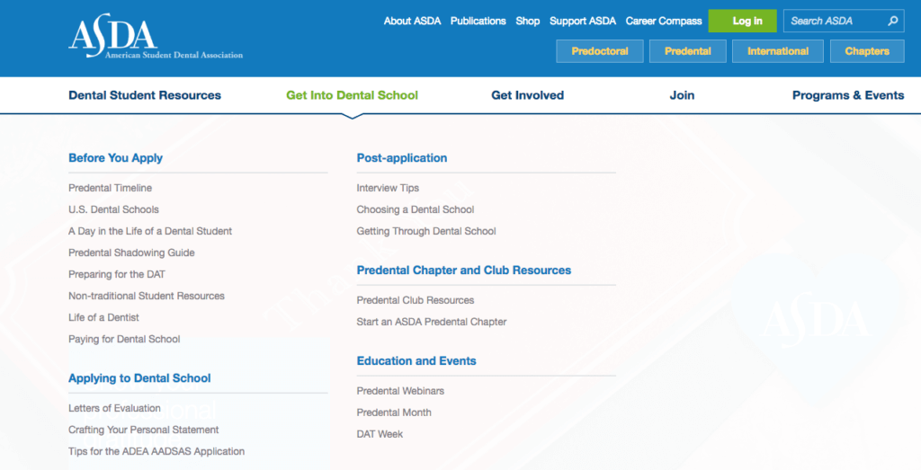Screen dimensions: 921x470
Task: Visit the Publications link
Action: 478,21
